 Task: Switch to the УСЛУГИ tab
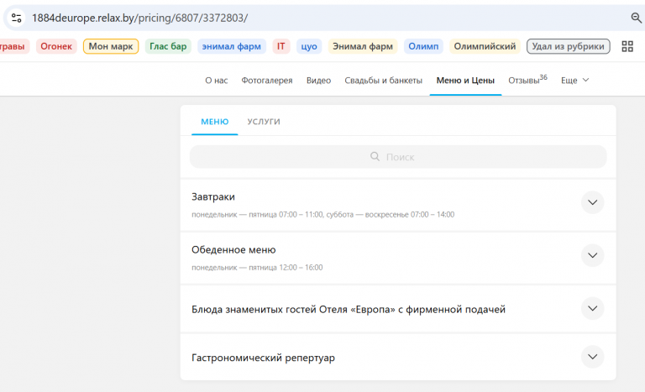pos(264,122)
